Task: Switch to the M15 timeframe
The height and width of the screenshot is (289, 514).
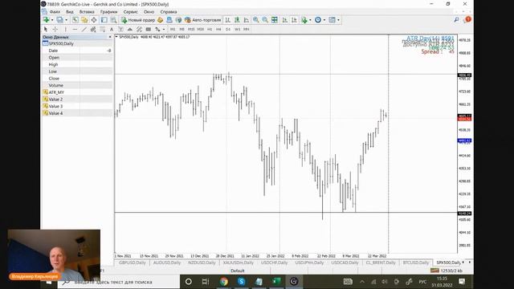Action: point(191,29)
